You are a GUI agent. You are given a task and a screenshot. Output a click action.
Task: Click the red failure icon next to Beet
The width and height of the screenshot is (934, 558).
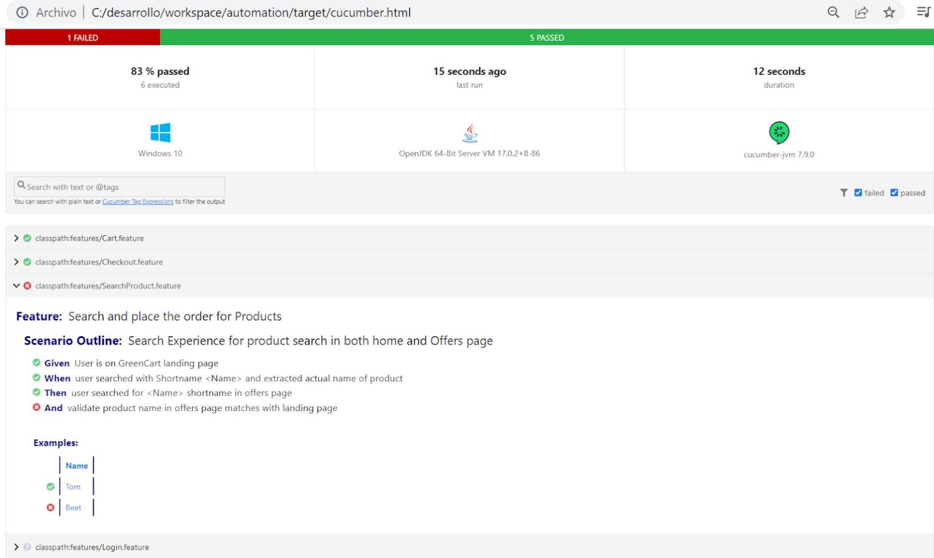point(50,508)
